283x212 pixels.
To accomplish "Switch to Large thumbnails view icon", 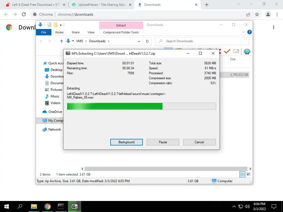I will coord(248,174).
